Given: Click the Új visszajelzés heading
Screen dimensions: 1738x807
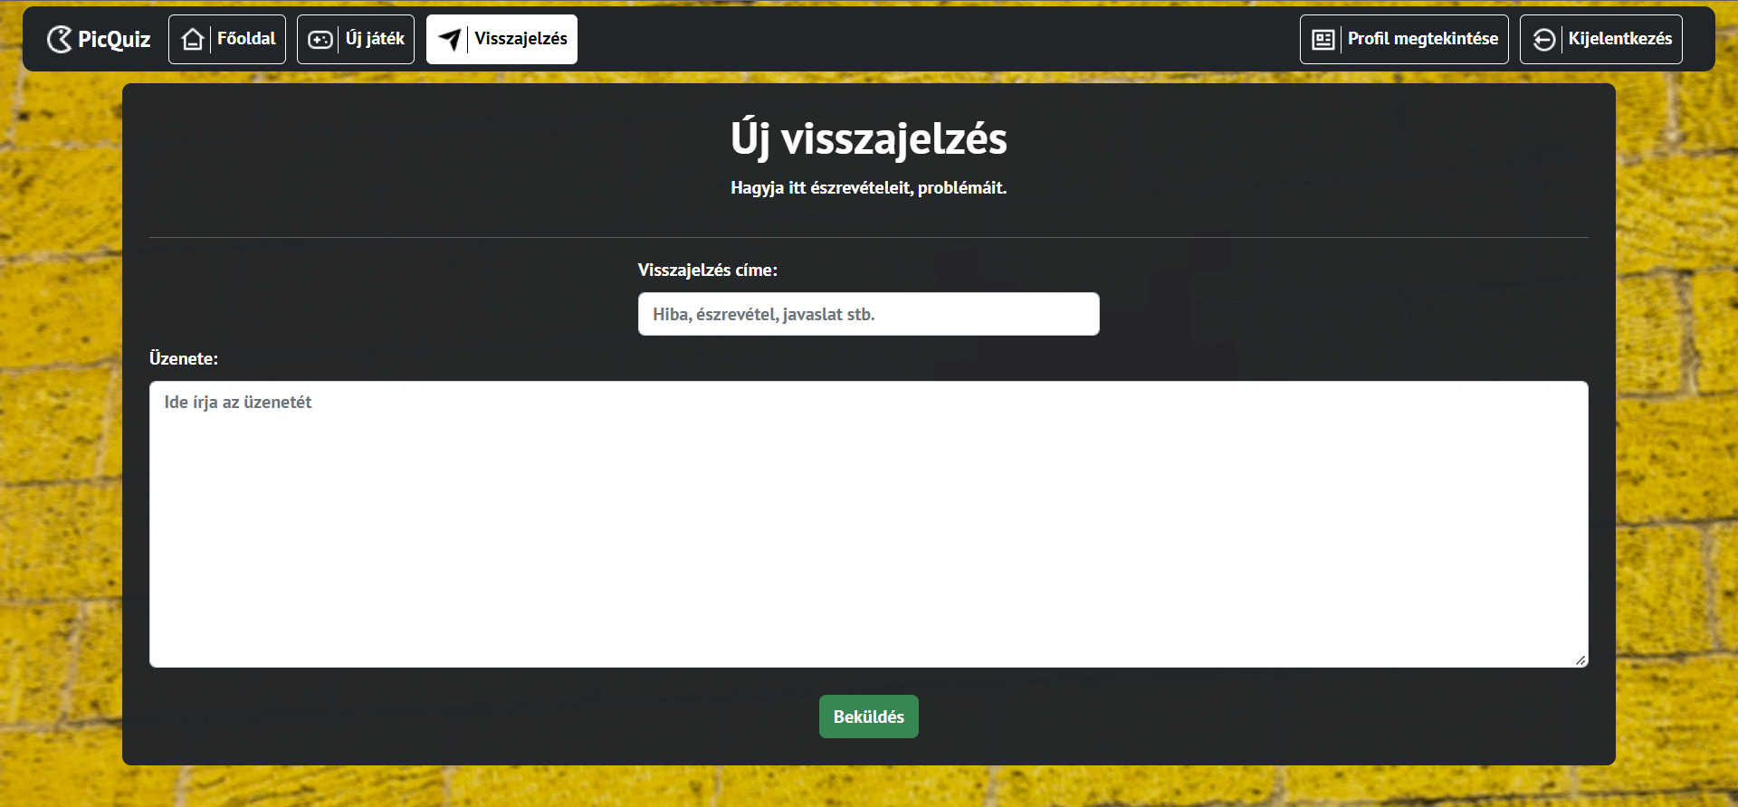Looking at the screenshot, I should [x=869, y=139].
